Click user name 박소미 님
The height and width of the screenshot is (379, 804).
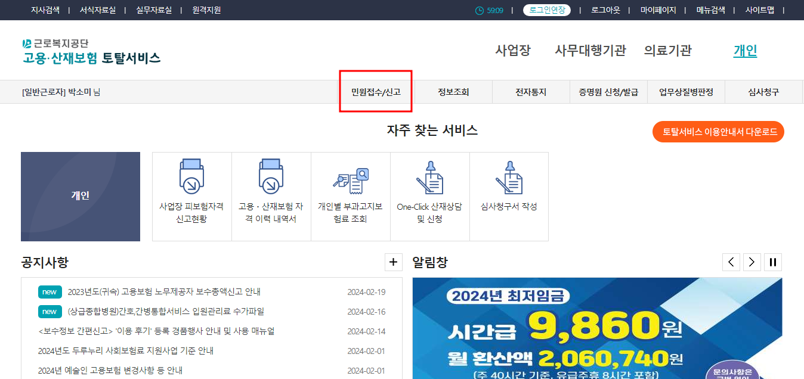coord(84,92)
